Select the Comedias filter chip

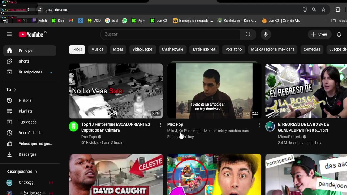[312, 49]
